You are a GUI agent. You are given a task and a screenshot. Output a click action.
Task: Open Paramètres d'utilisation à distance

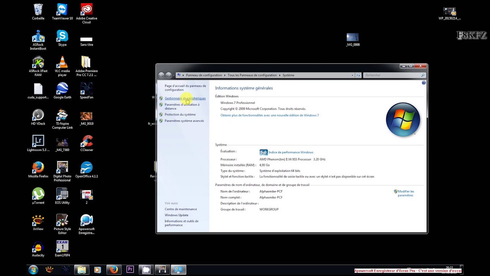pos(182,107)
